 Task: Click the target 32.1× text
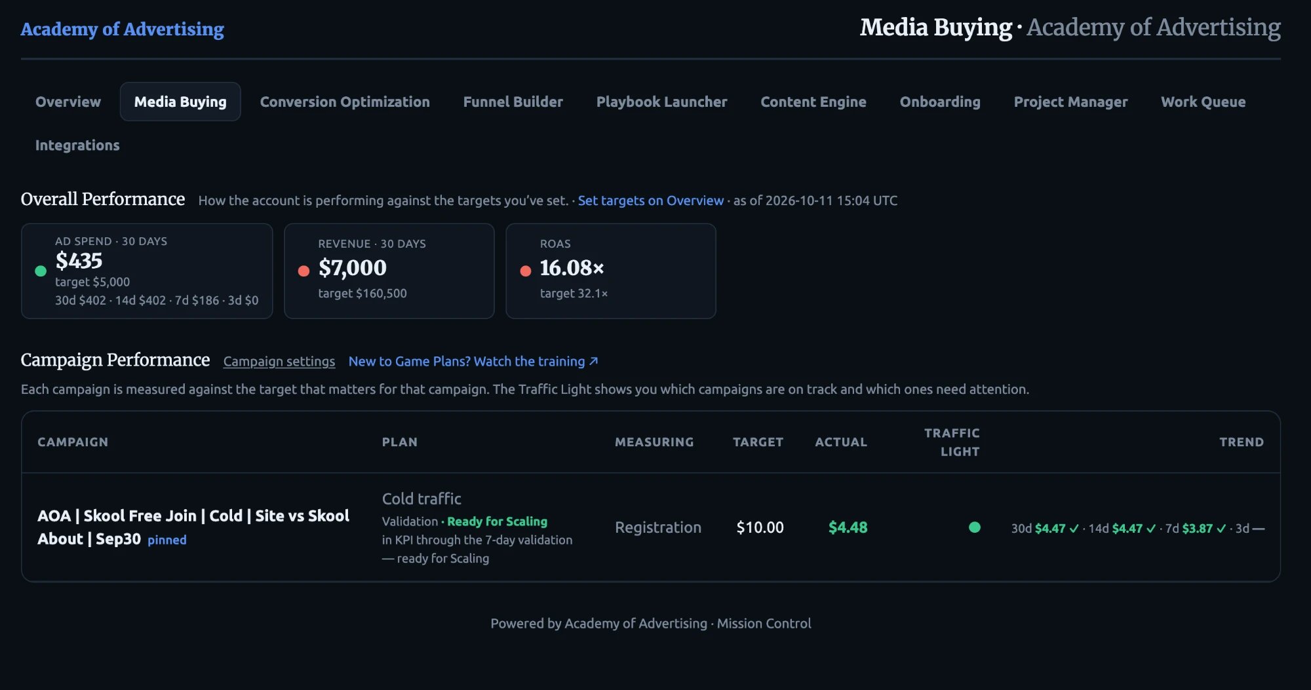pos(574,294)
